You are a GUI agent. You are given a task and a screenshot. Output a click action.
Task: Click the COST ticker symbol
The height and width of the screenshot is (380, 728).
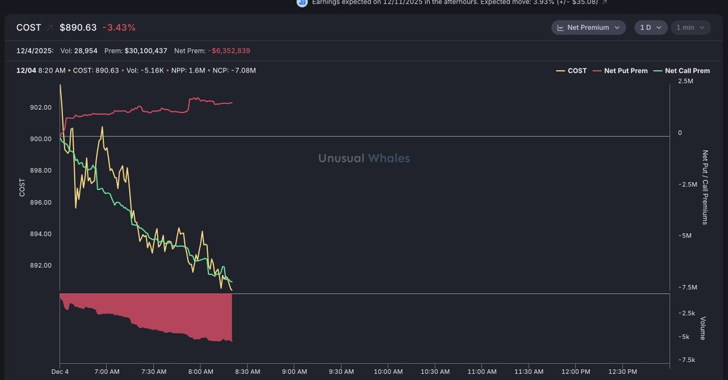point(29,28)
